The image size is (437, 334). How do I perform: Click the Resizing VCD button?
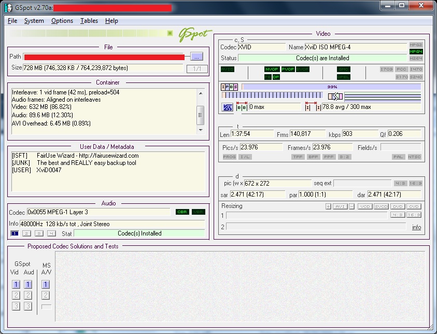(x=365, y=206)
